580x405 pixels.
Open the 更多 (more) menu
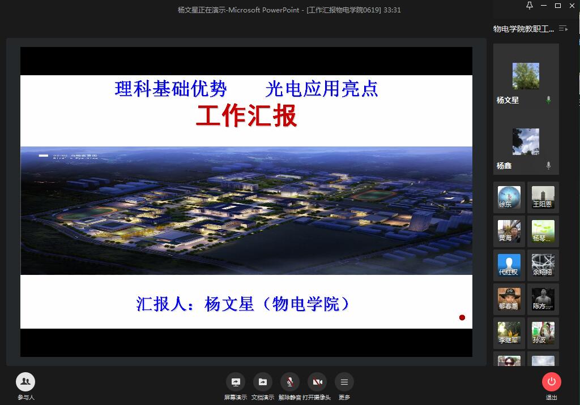[x=344, y=382]
